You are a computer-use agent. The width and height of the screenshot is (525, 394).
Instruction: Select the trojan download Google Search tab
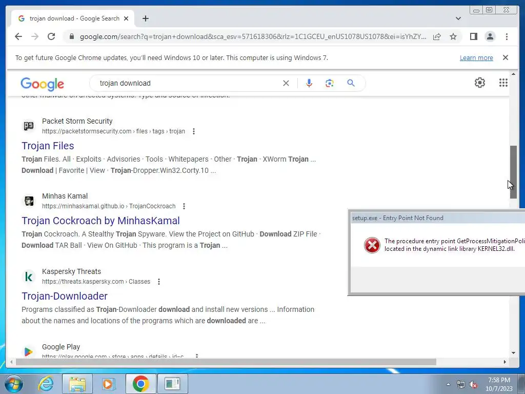click(x=73, y=18)
